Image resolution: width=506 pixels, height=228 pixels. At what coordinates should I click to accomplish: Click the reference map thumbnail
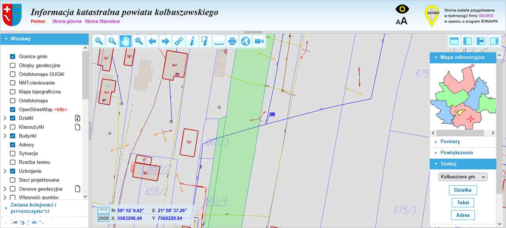tap(463, 96)
